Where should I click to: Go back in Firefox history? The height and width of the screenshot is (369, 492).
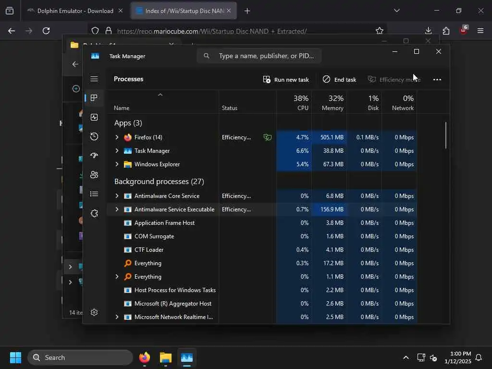tap(12, 31)
